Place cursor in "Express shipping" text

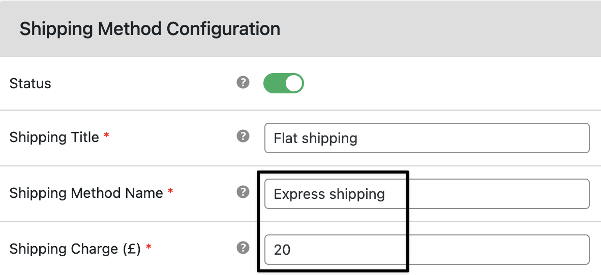coord(329,194)
